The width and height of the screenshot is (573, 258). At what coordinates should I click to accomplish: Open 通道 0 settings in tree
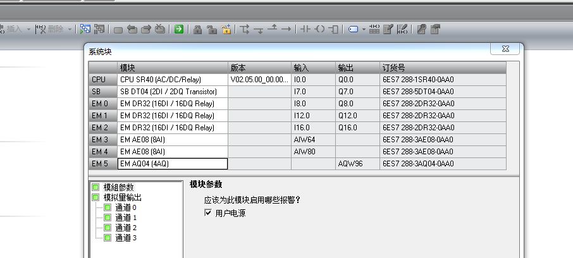[x=125, y=207]
